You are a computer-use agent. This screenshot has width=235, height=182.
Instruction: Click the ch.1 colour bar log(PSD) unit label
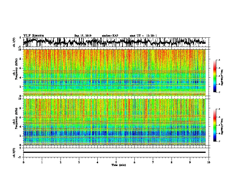pos(222,77)
